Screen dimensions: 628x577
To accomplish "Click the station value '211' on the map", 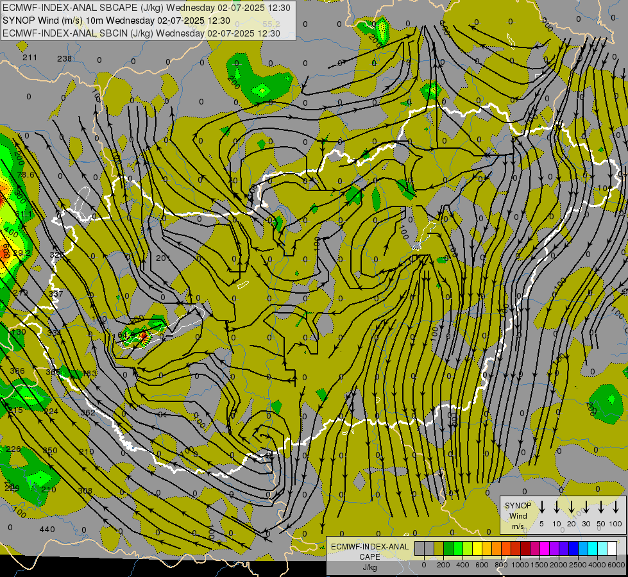I will (30, 58).
